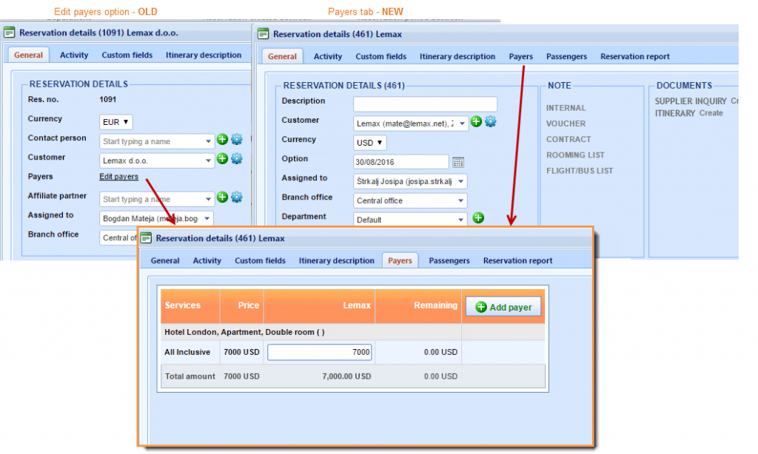
Task: Open calendar picker for Option date
Action: coord(457,162)
